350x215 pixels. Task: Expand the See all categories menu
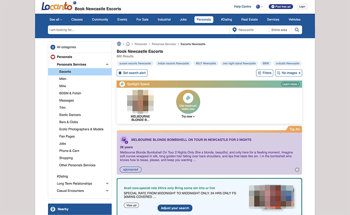(56, 20)
